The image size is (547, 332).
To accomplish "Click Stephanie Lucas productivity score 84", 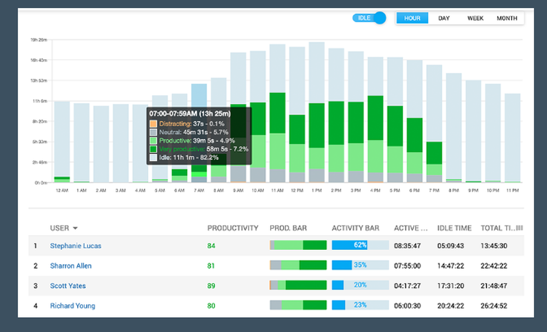I will (211, 246).
